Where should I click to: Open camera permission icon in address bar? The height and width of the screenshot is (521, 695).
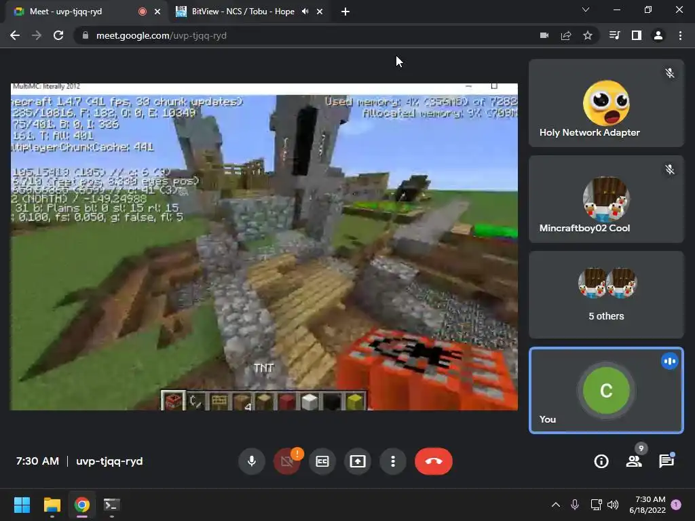point(544,35)
